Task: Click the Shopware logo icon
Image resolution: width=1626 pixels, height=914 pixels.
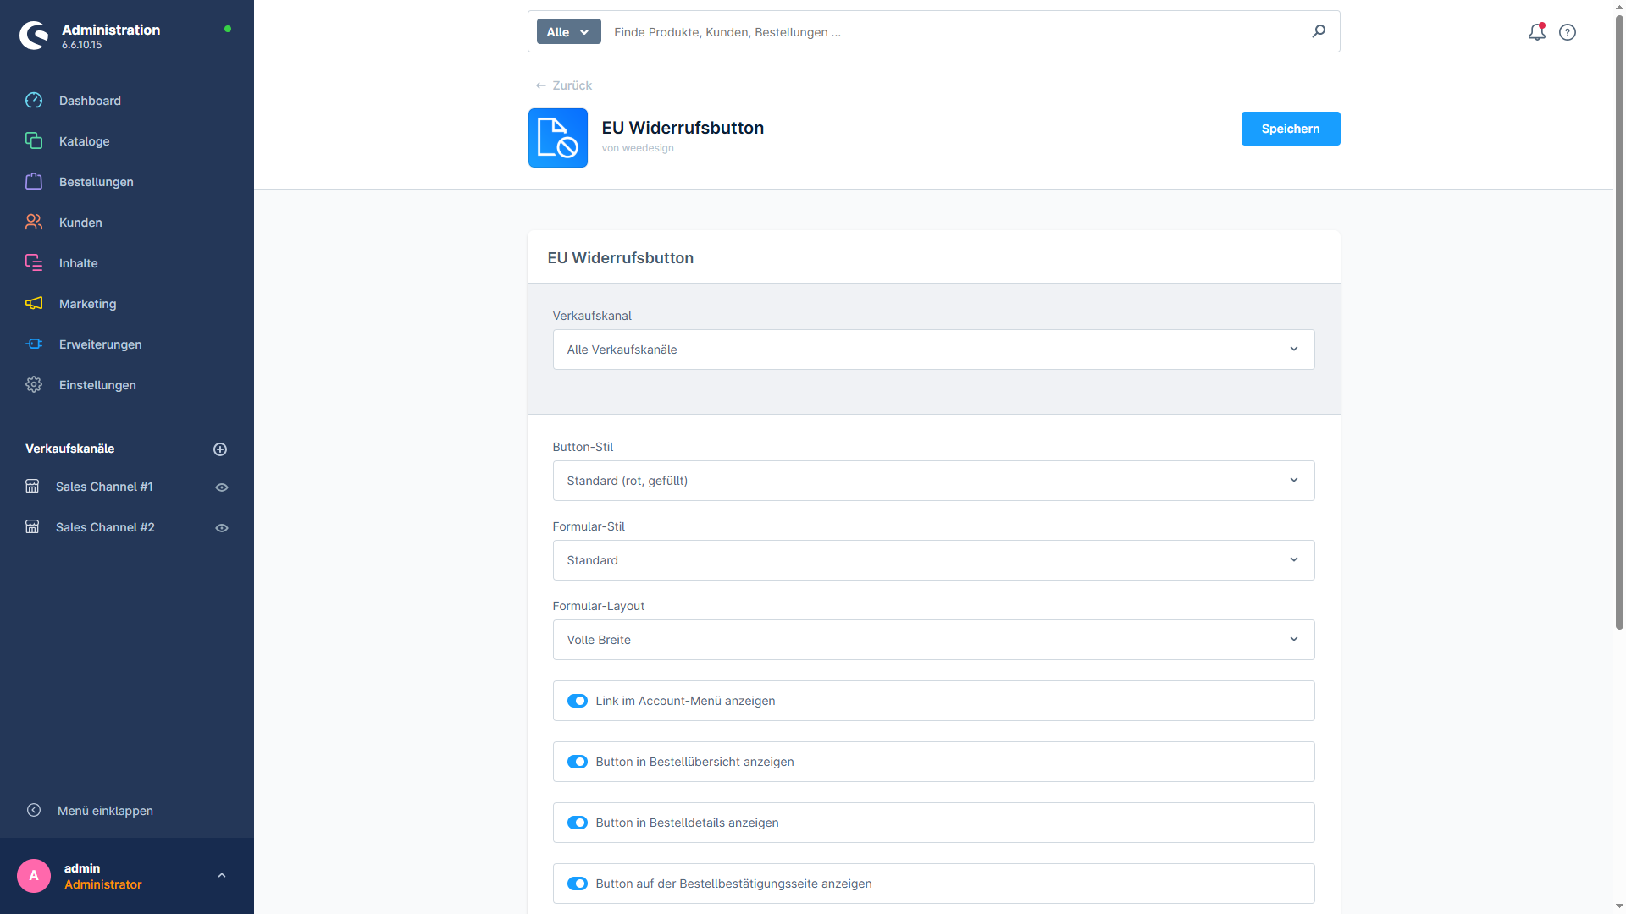Action: point(34,36)
